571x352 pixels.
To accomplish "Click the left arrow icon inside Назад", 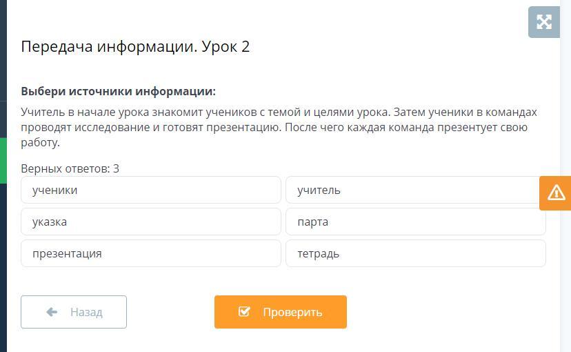I will tap(52, 312).
